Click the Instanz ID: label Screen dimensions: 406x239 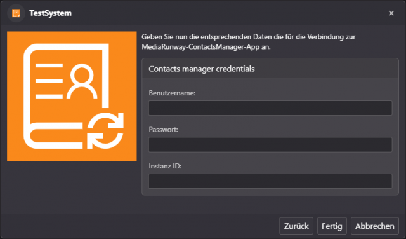point(165,166)
